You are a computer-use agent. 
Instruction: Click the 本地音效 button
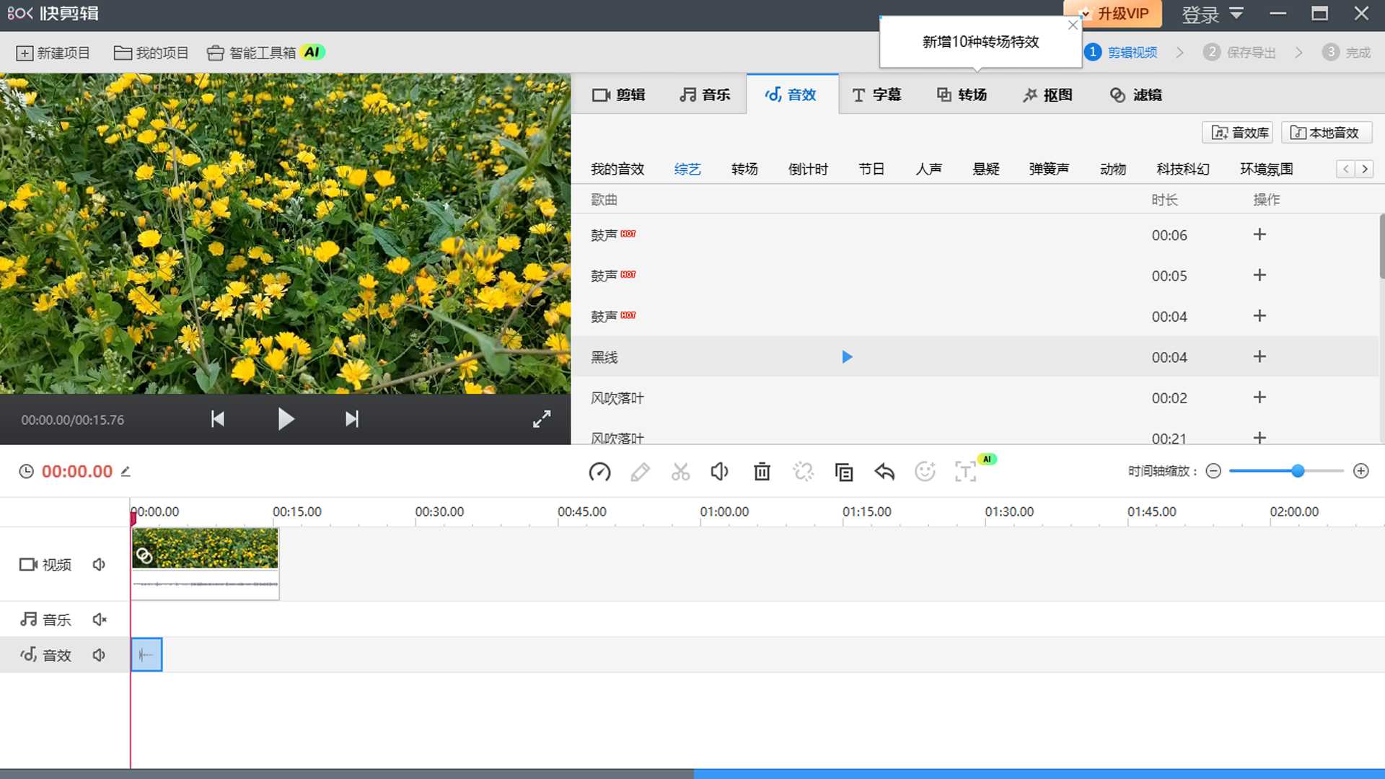tap(1326, 133)
